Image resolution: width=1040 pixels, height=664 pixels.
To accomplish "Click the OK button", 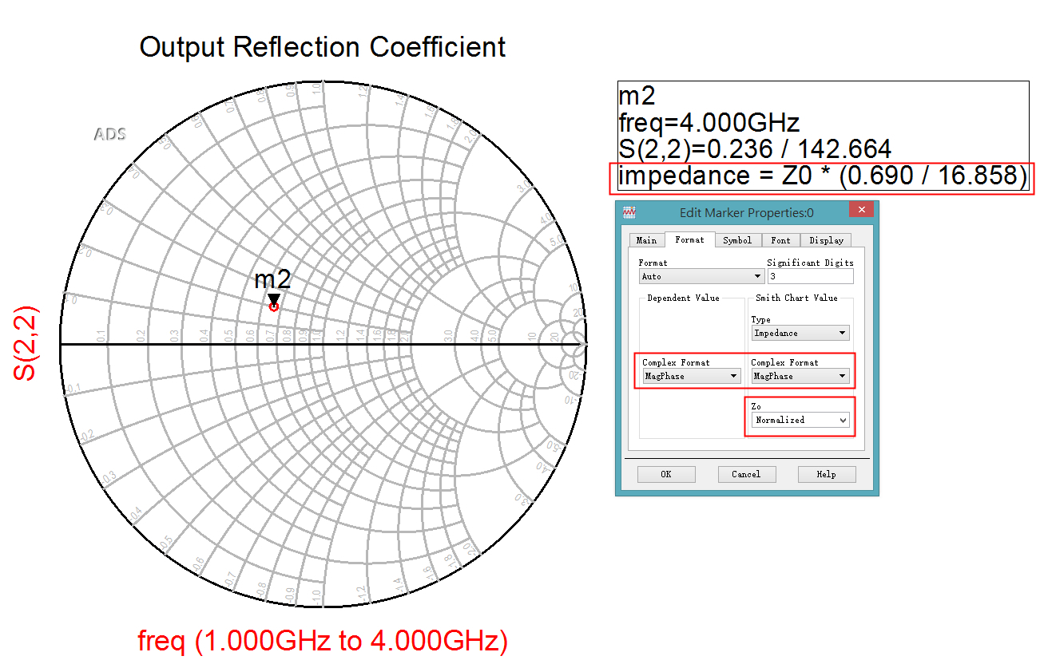I will point(666,474).
